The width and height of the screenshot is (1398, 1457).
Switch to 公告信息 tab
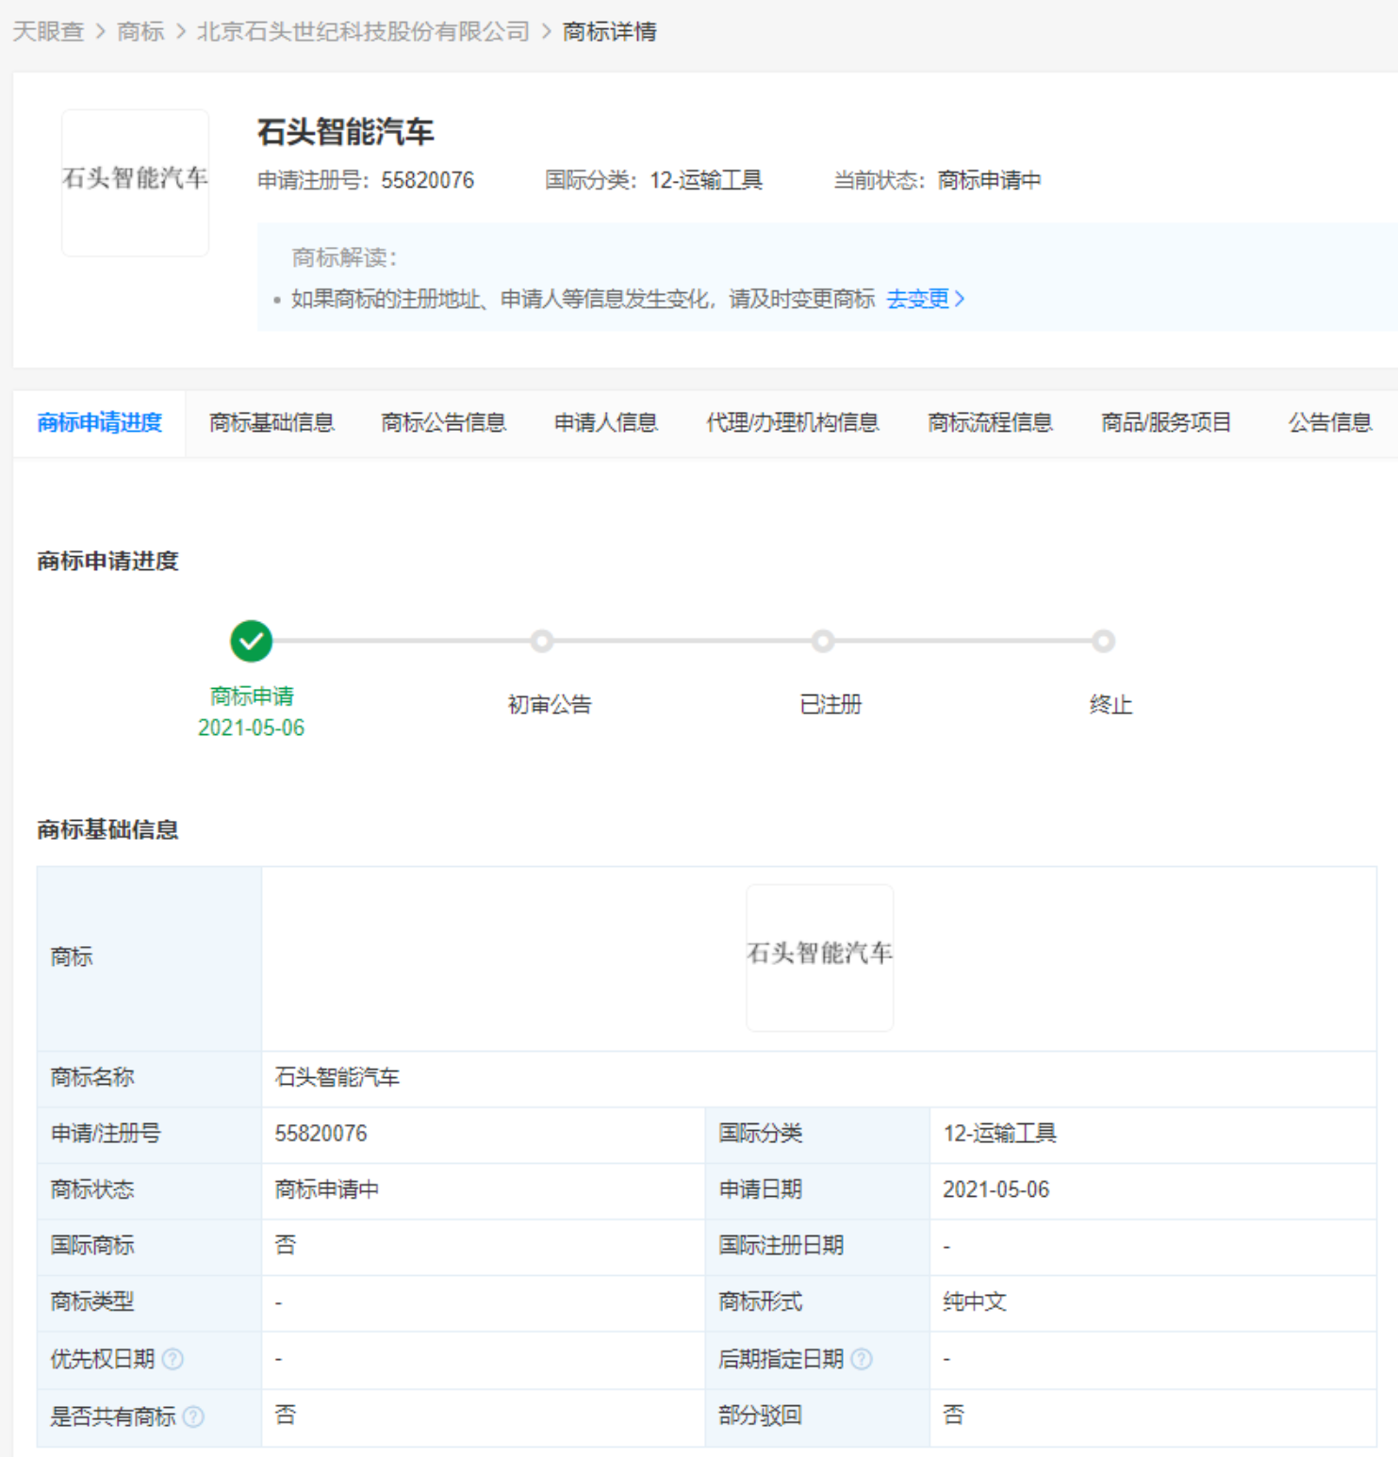click(1329, 423)
